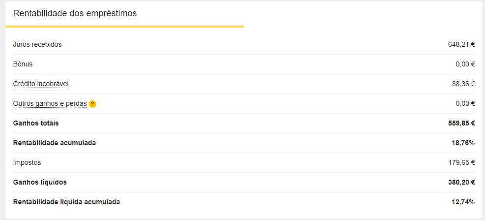This screenshot has height=220, width=485.
Task: Click the 12,74% net return value
Action: [x=464, y=202]
